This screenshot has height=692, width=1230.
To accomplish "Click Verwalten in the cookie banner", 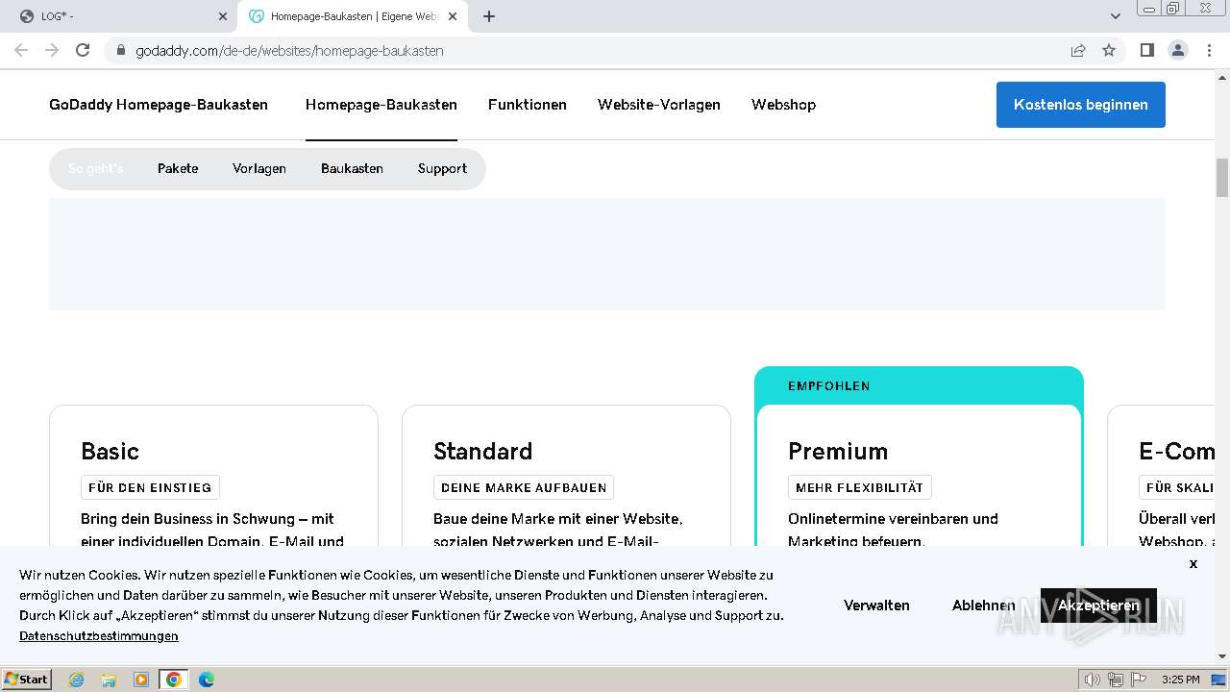I will point(876,605).
